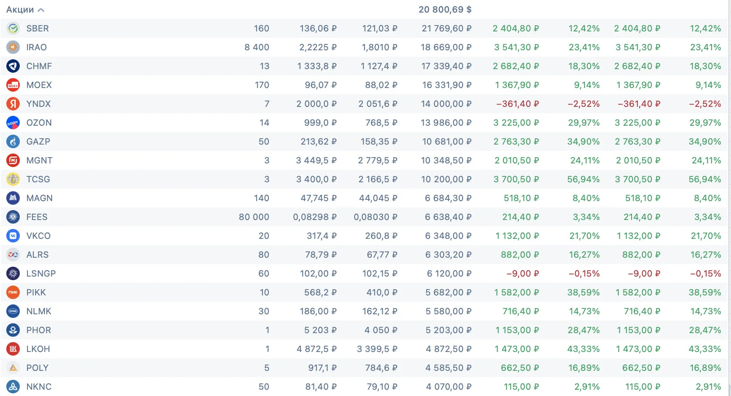Click YNDX position value 14 000,00 ₽
This screenshot has height=396, width=731.
446,104
